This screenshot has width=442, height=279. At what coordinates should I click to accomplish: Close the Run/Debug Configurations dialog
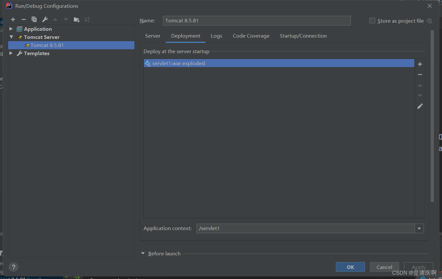point(429,6)
